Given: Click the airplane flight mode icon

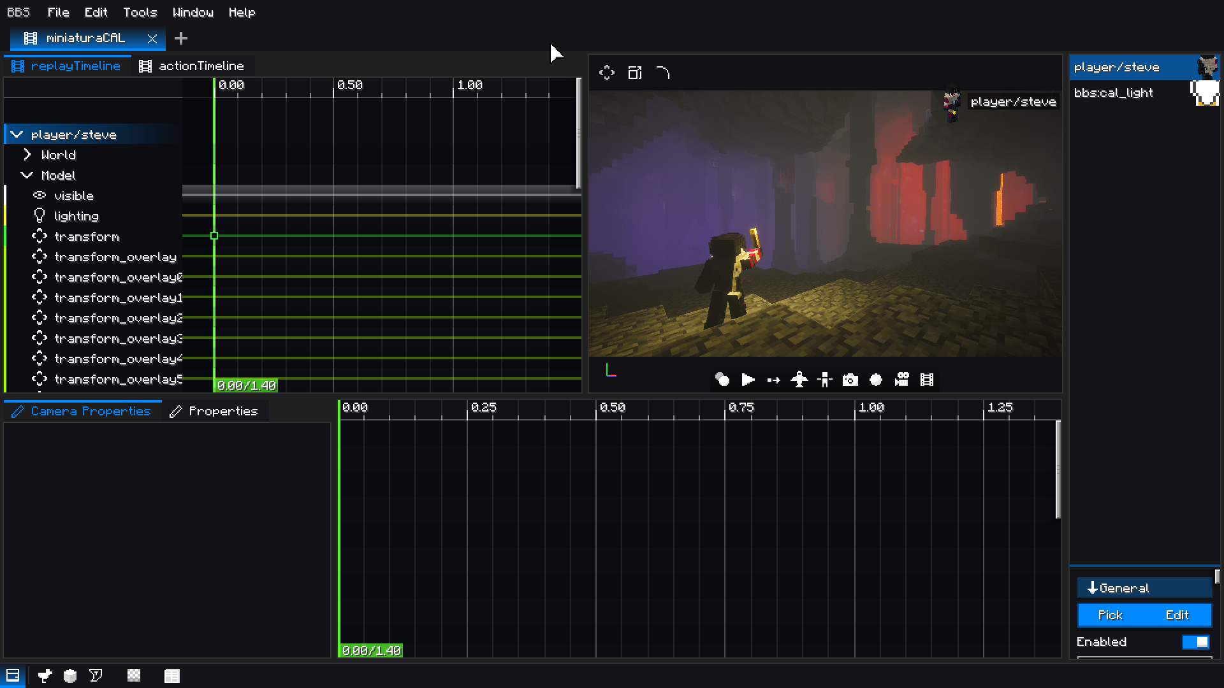Looking at the screenshot, I should [799, 380].
